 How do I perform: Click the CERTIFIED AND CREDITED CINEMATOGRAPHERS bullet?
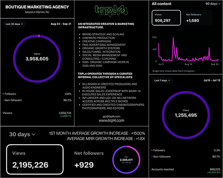point(113,106)
